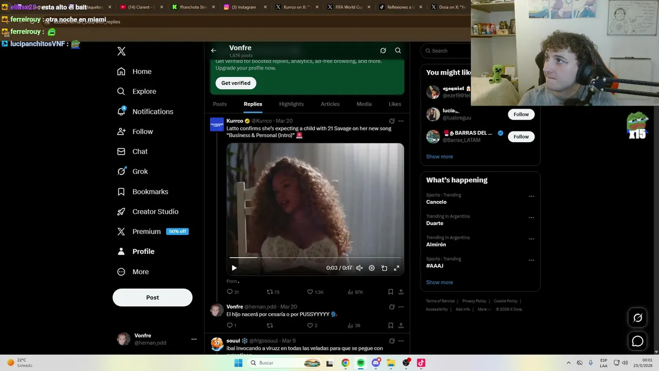Click the Get verified button

tap(236, 83)
